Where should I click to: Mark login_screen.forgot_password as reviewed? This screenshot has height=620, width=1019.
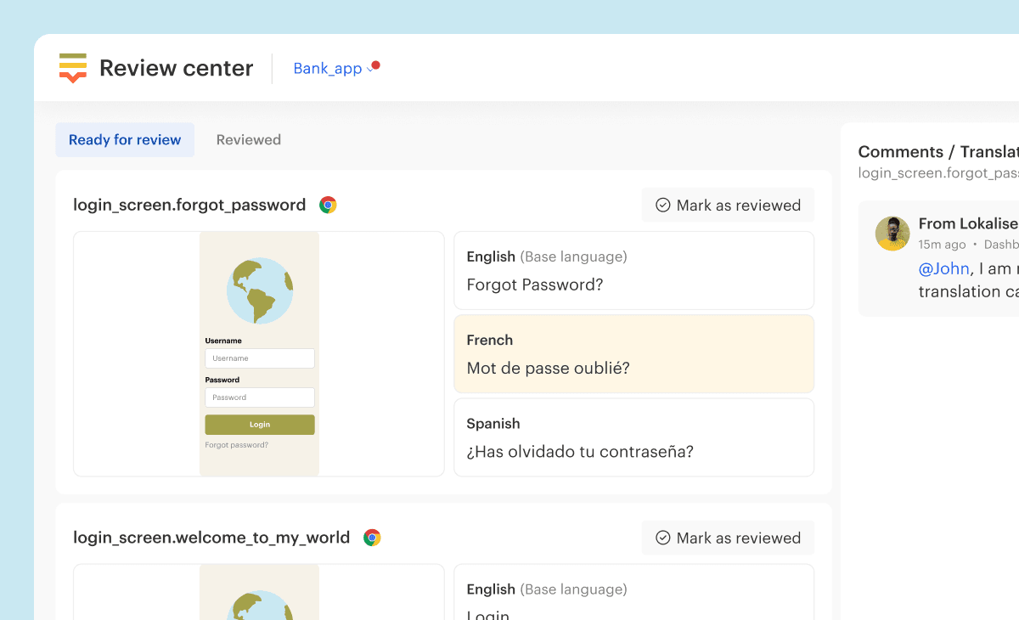(x=728, y=206)
